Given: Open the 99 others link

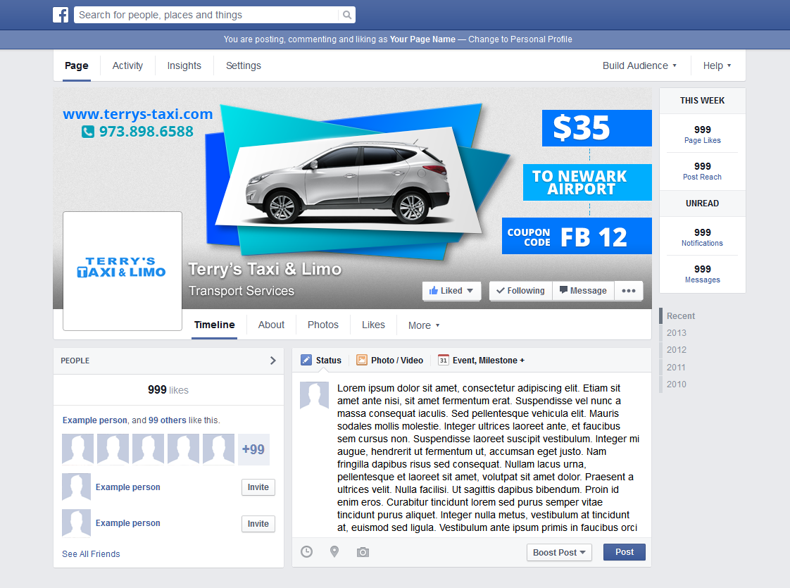Looking at the screenshot, I should pos(168,420).
